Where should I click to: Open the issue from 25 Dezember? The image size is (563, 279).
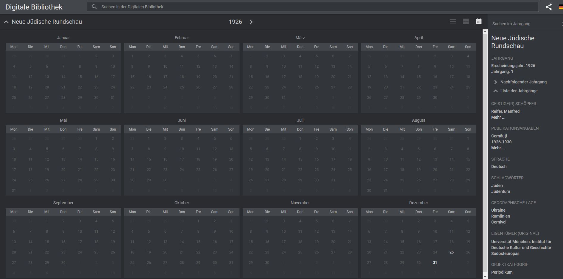451,252
